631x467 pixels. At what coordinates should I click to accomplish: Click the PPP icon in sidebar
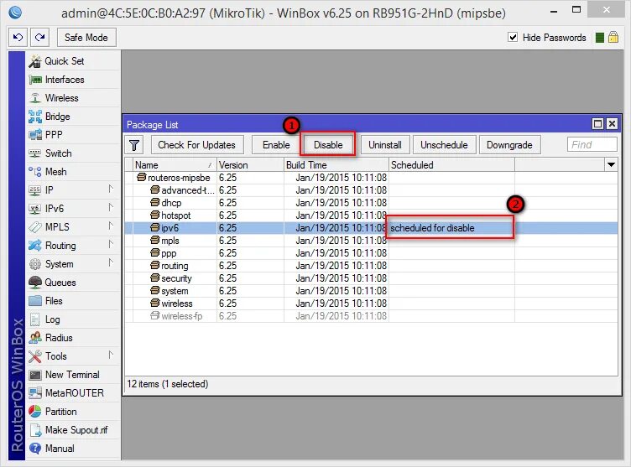[x=35, y=135]
